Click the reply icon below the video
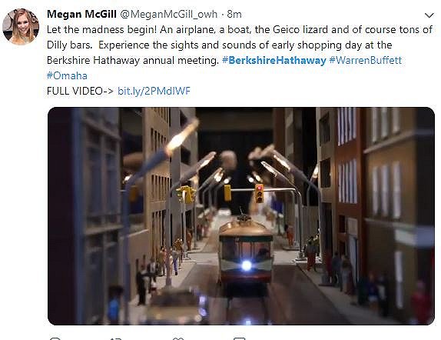 tap(55, 338)
